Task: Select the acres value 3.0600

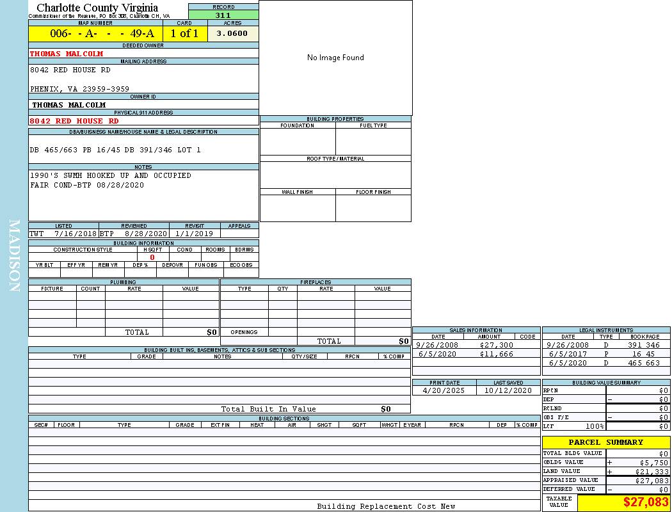Action: (x=232, y=34)
